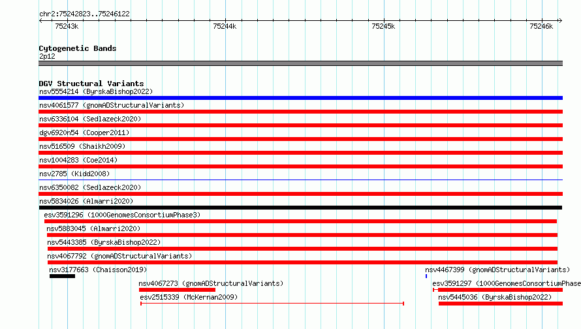Screen dimensions: 581x329
Task: Select the DGV Structural Variants track title
Action: tap(91, 84)
